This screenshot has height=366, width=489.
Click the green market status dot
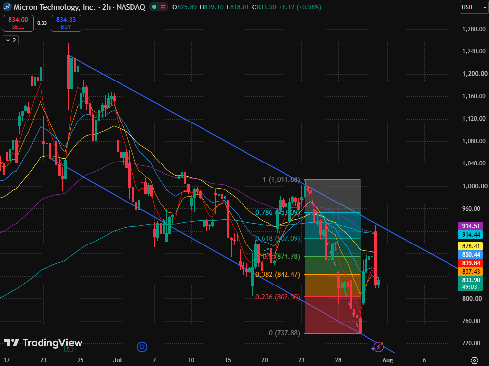(x=154, y=7)
